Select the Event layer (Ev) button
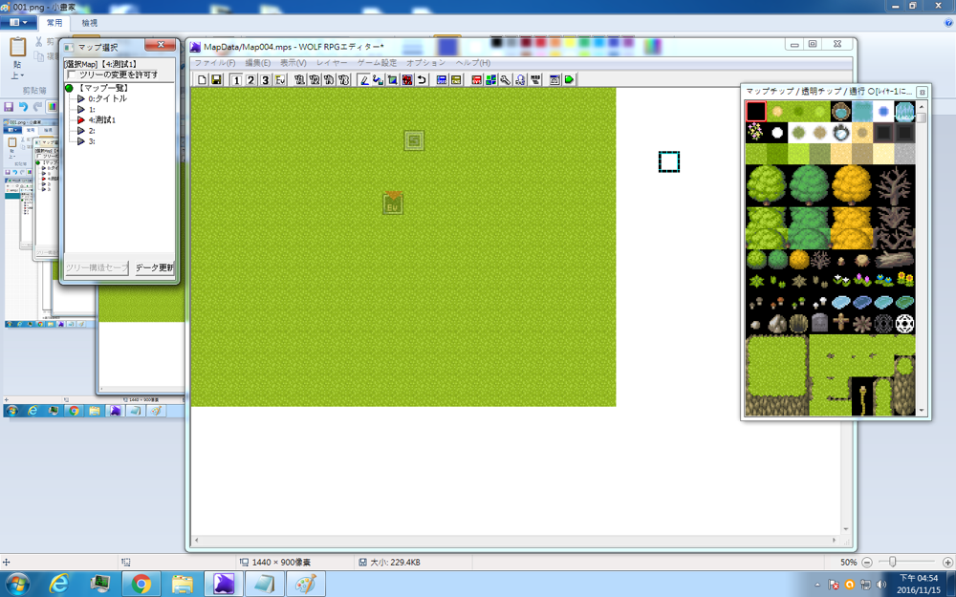This screenshot has width=956, height=597. [x=280, y=80]
